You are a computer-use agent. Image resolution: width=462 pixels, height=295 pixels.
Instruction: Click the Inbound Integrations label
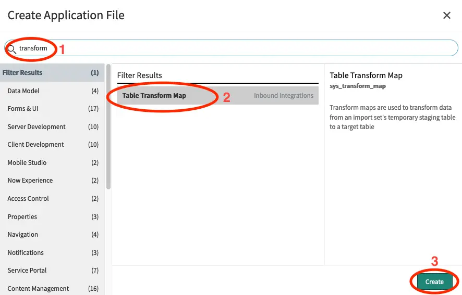[284, 96]
